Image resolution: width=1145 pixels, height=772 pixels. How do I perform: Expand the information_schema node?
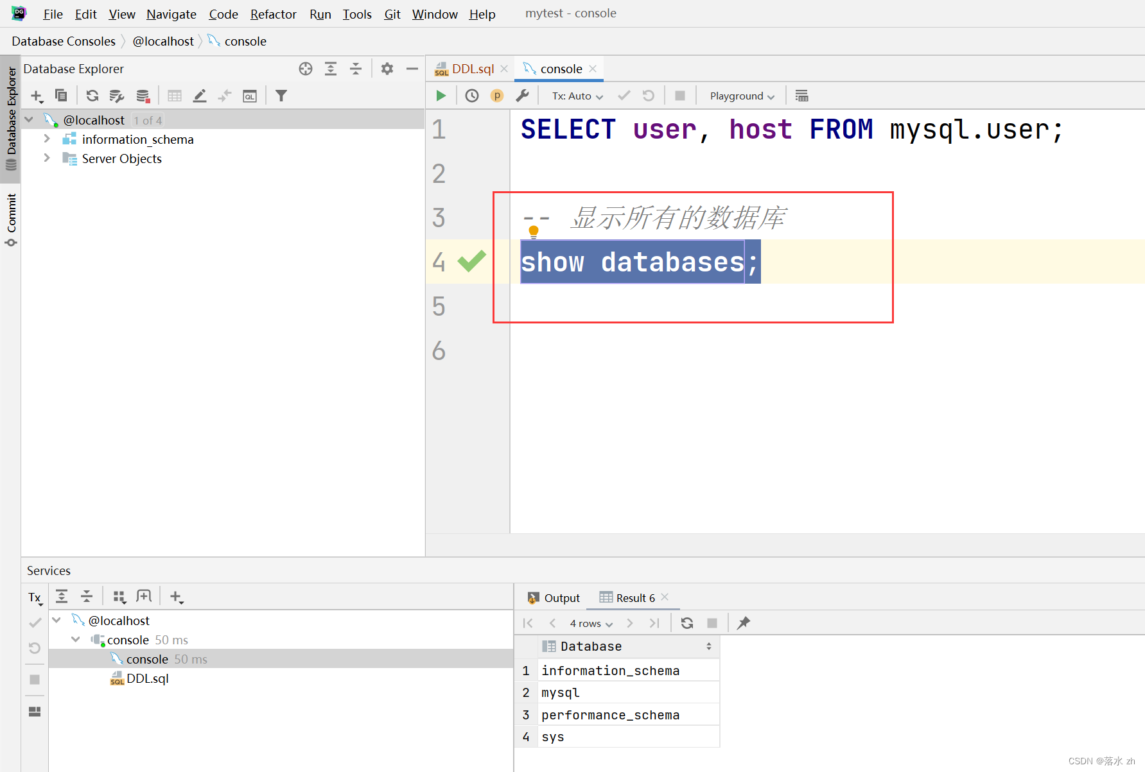click(47, 139)
